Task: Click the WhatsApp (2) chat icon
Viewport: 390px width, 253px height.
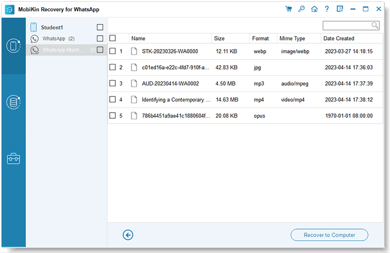Action: click(35, 39)
